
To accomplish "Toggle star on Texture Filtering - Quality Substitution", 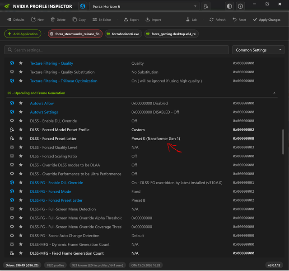I will [21, 72].
